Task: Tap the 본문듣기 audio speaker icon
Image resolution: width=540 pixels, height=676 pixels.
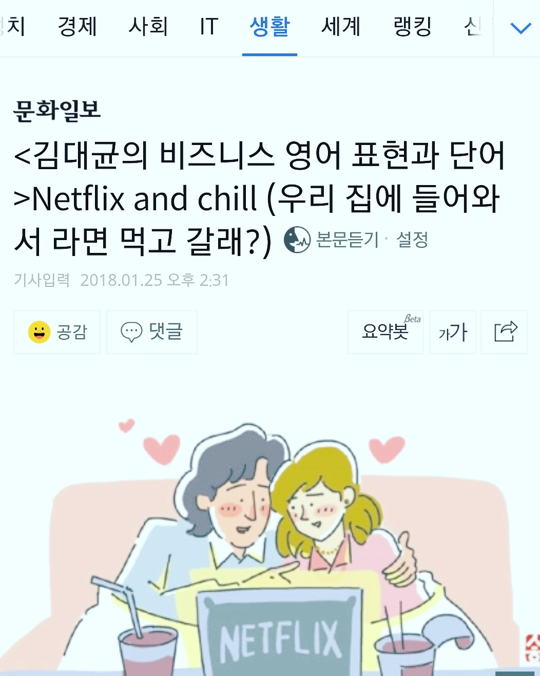Action: pos(297,240)
